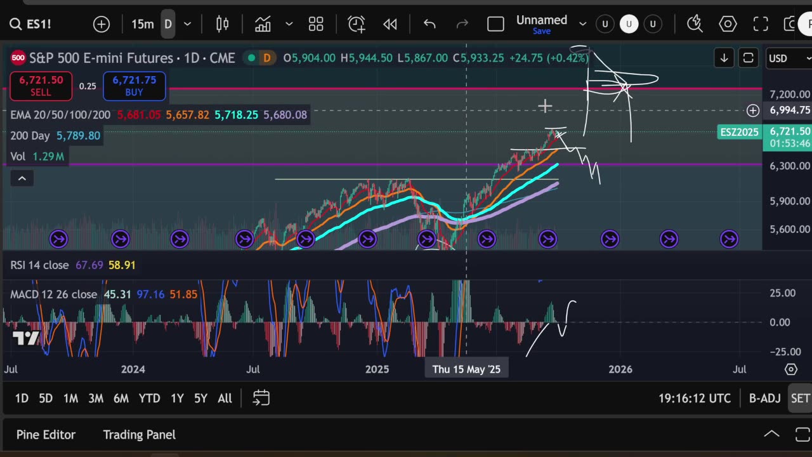
Task: Open symbol search for ES1!
Action: coord(30,24)
